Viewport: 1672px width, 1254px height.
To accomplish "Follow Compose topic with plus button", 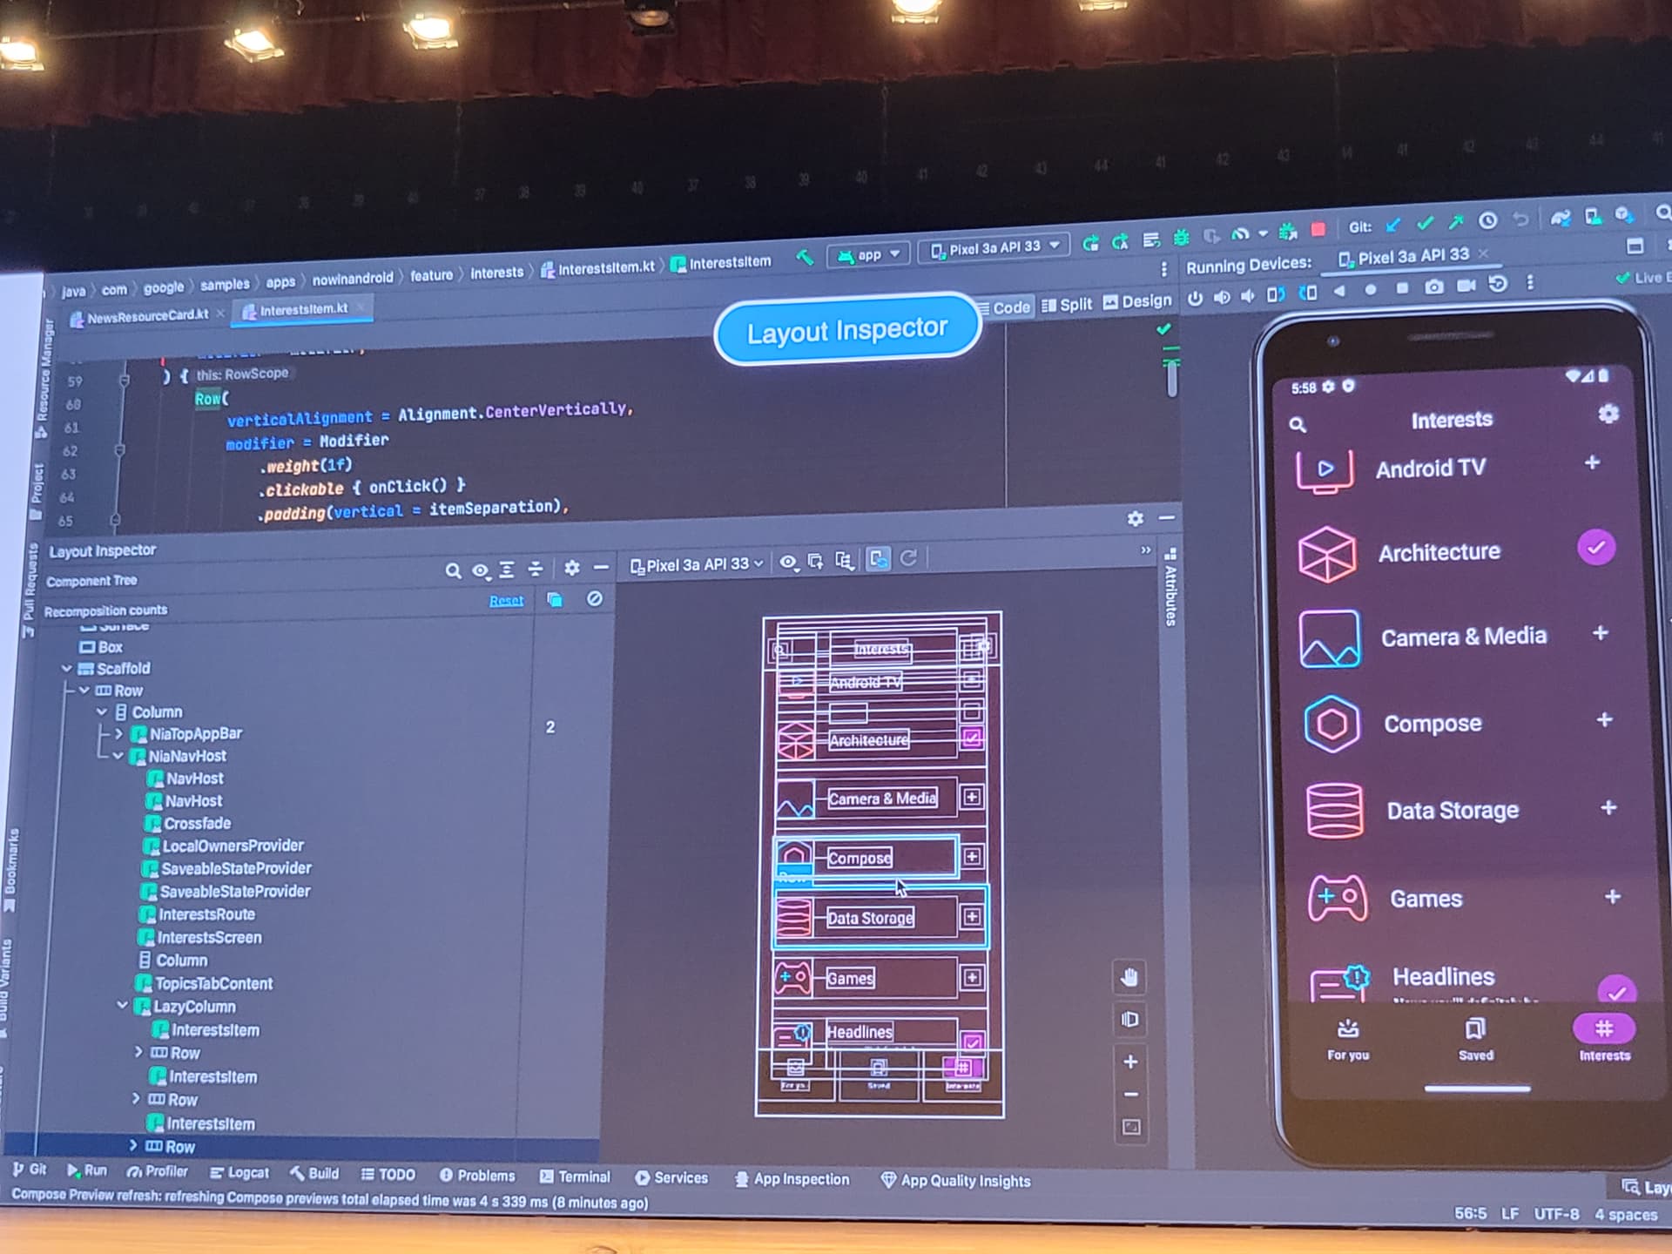I will tap(1604, 720).
